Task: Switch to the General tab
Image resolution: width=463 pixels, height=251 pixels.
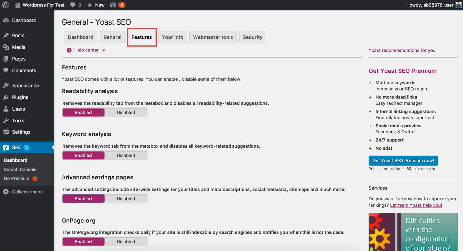Action: (112, 37)
